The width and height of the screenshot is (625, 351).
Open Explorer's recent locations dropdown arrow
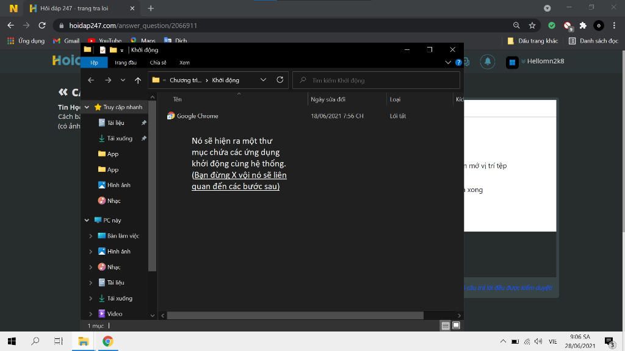[x=123, y=80]
